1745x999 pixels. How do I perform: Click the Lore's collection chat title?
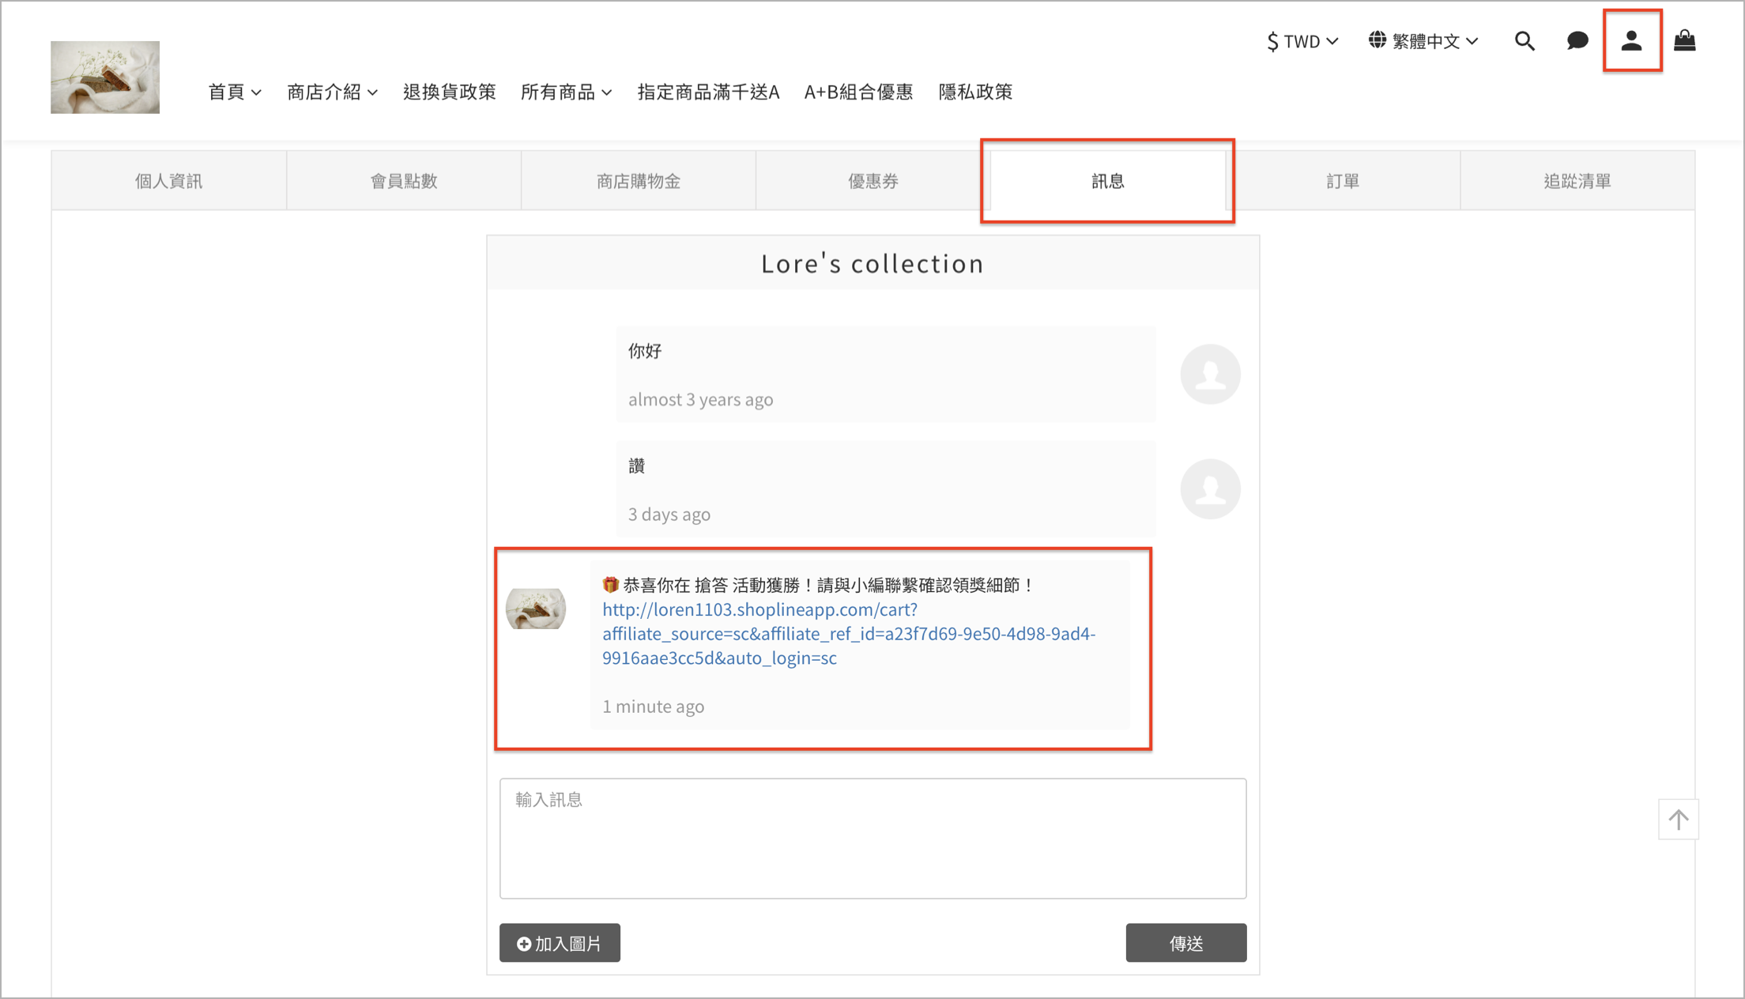872,263
